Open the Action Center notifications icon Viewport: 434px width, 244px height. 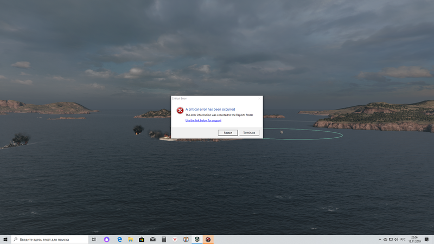426,240
